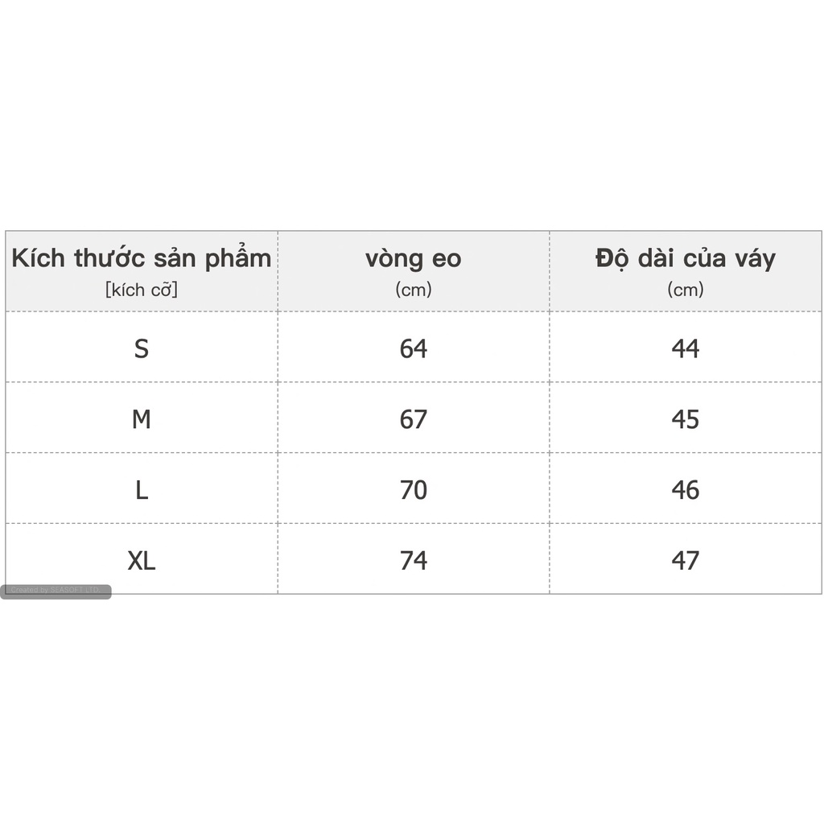
Task: Pick the size XL row label
Action: (142, 561)
